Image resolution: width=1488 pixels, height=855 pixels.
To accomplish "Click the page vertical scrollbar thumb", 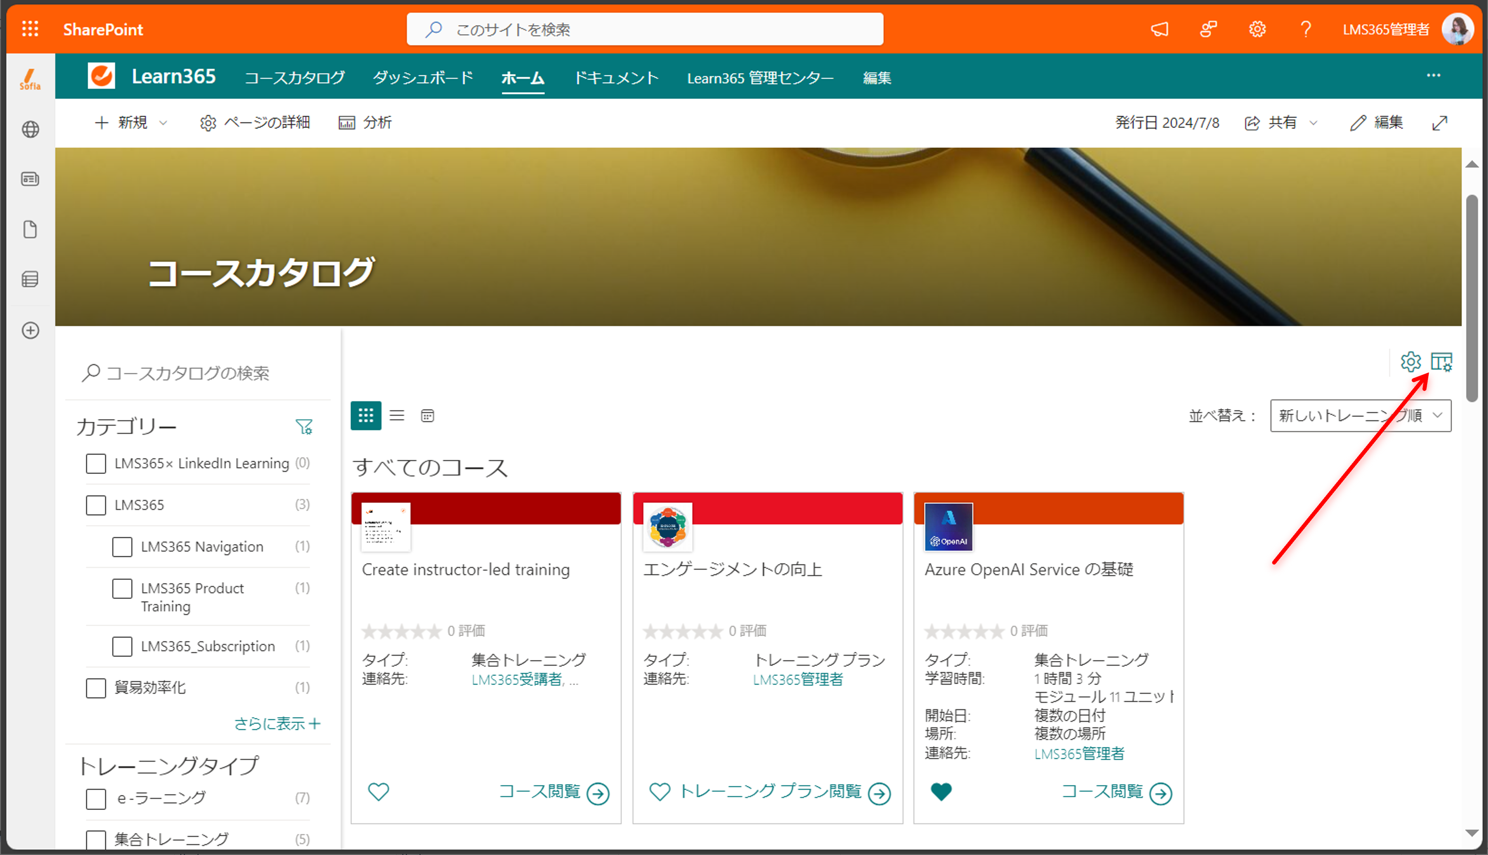I will pos(1471,298).
